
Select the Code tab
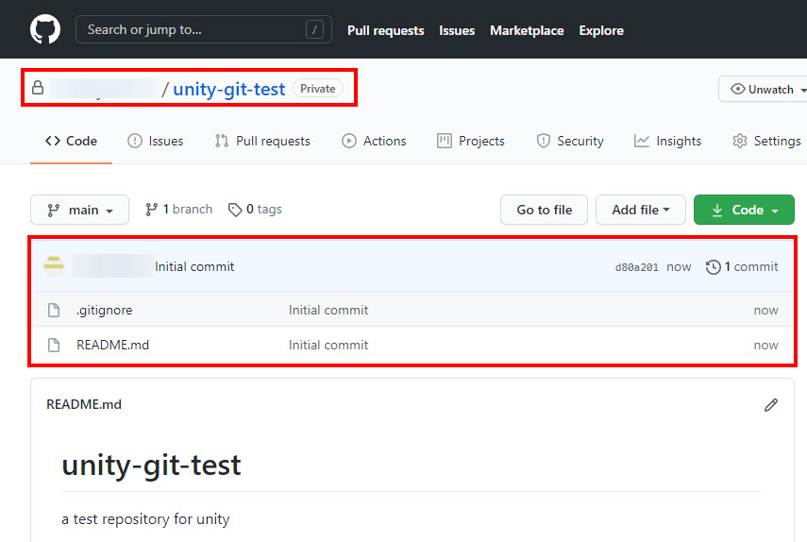(71, 141)
